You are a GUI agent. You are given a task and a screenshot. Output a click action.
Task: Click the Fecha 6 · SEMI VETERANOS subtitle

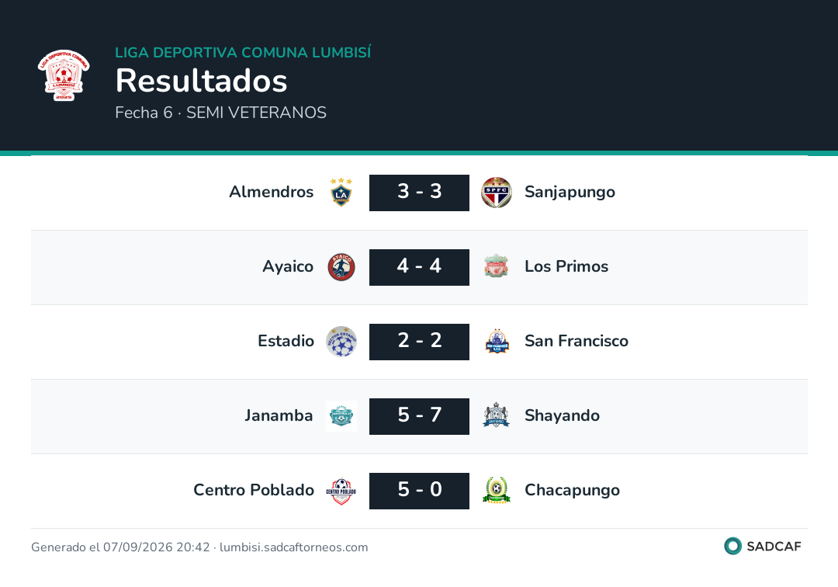[x=220, y=113]
